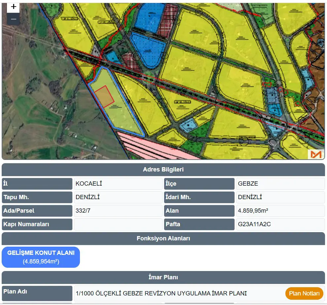Viewport: 327px width, 305px height.
Task: Click the İdari Mh. label cell
Action: [199, 197]
